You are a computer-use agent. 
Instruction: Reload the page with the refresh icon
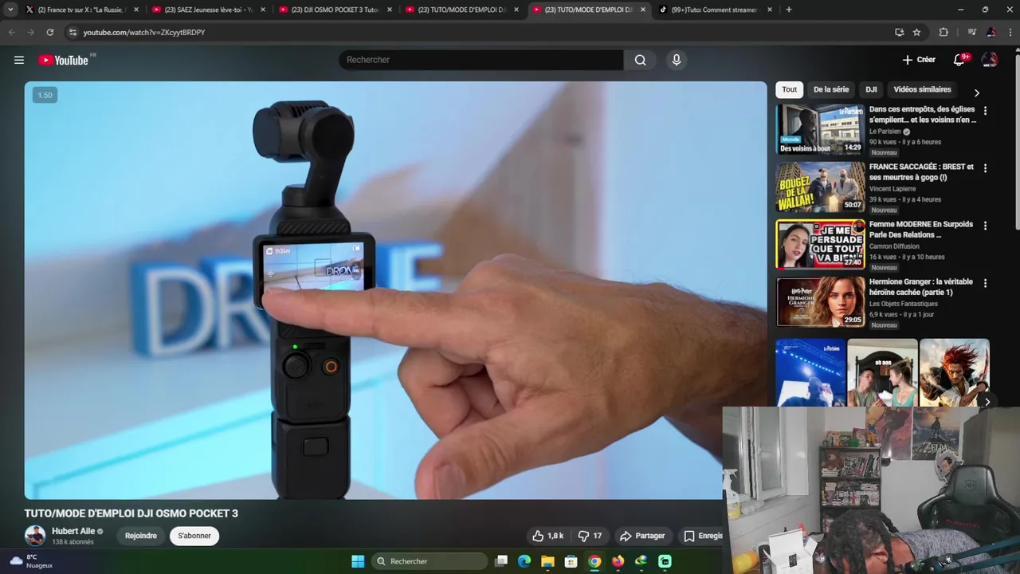[49, 32]
